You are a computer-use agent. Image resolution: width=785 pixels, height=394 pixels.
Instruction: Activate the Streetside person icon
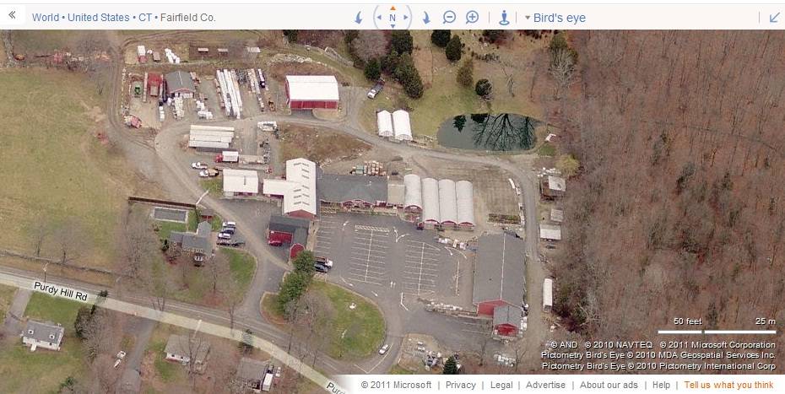point(504,18)
